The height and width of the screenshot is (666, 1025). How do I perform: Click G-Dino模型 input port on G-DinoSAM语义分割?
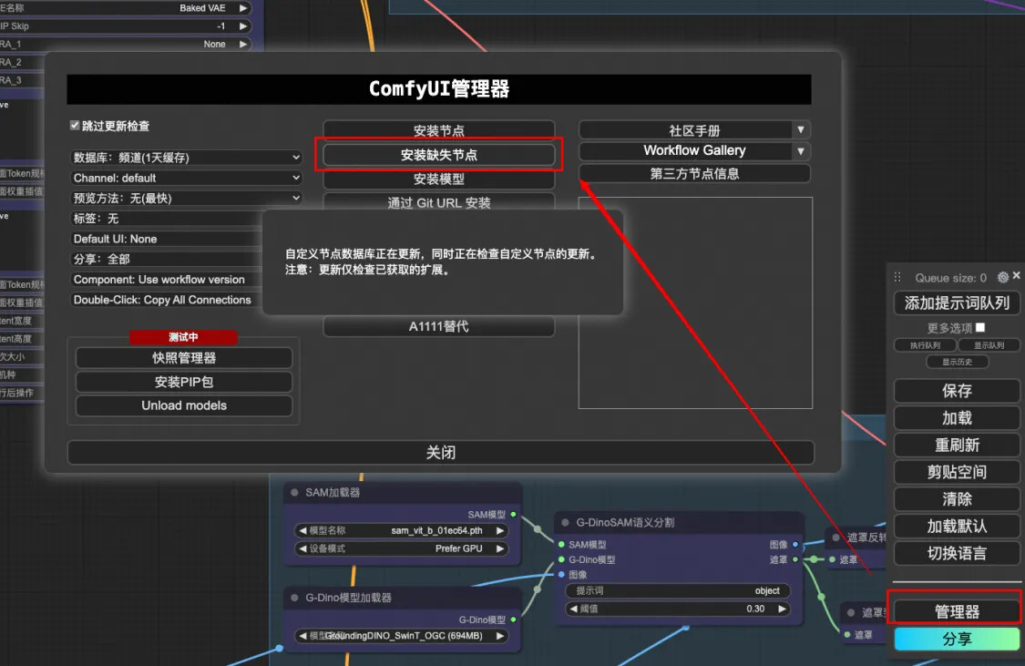coord(561,559)
